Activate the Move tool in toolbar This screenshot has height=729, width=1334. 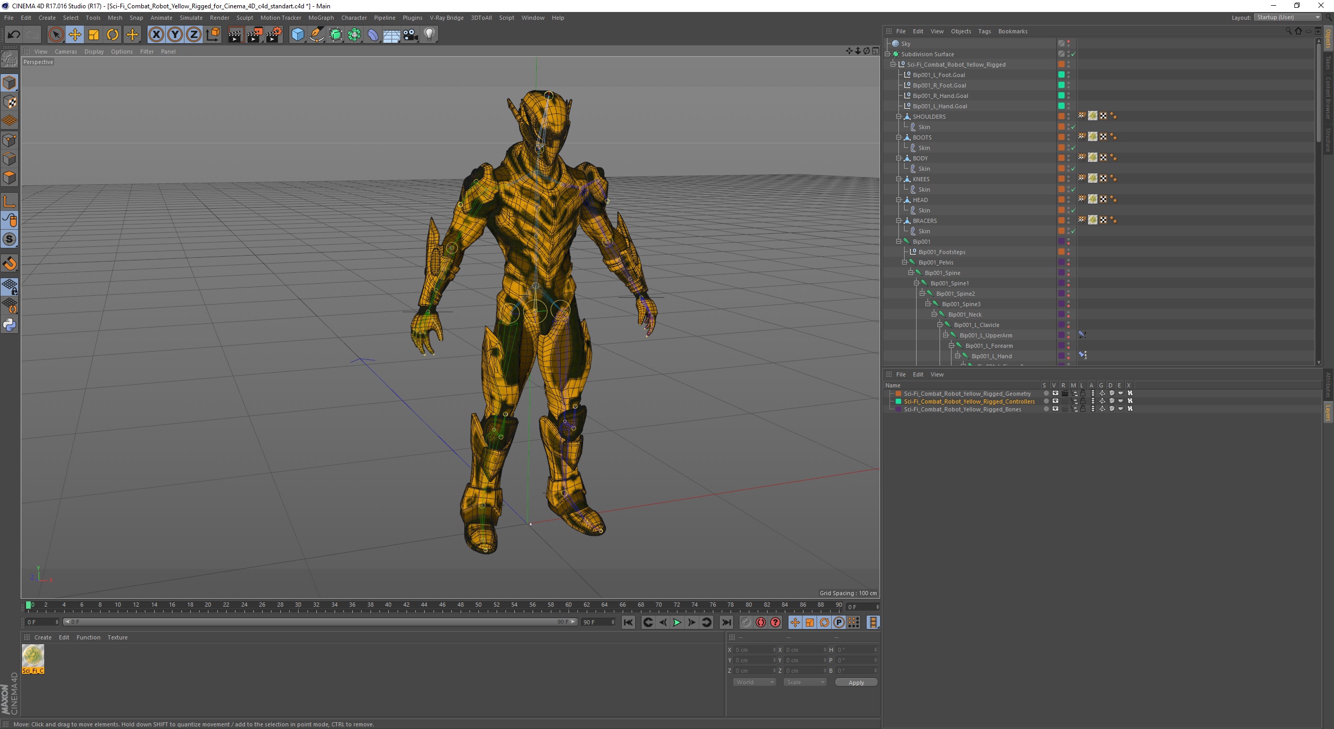pos(75,35)
